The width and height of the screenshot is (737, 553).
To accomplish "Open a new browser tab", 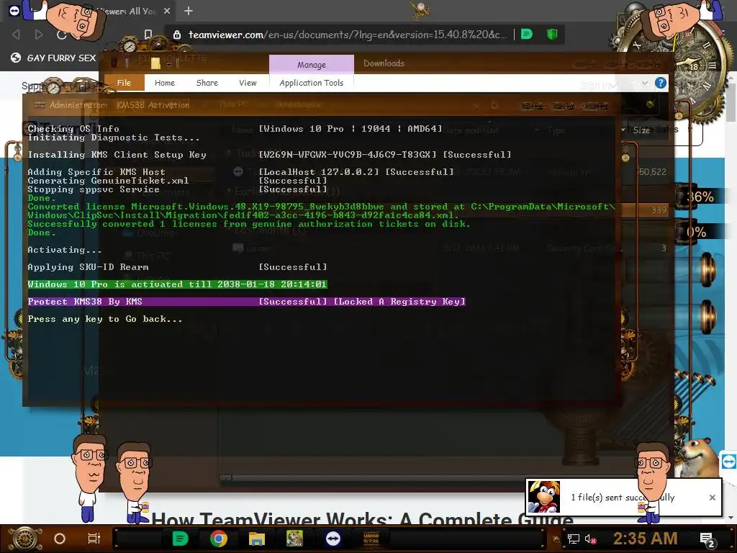I will pos(189,11).
